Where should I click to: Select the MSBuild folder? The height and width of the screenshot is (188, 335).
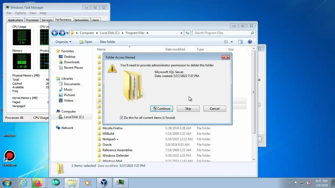point(108,134)
